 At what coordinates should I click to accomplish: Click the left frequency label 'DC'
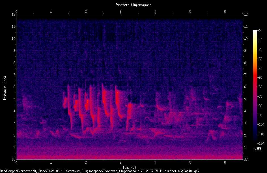pos(14,159)
